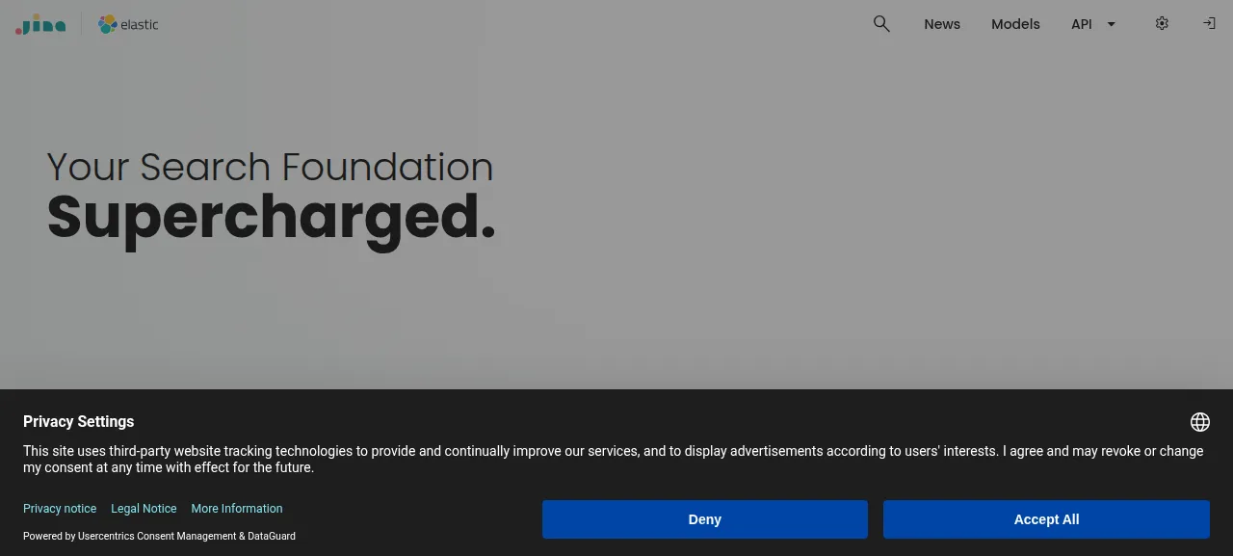
Task: Click the 'Supercharged.' headline
Action: 271,220
